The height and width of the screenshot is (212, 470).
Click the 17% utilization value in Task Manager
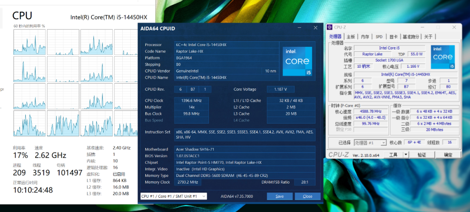(x=20, y=155)
